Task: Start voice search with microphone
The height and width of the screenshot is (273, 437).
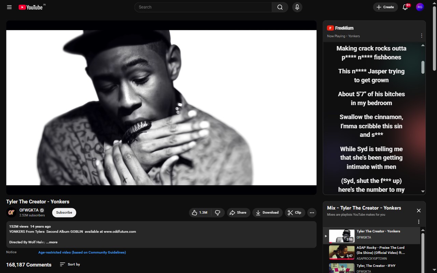Action: click(x=297, y=7)
